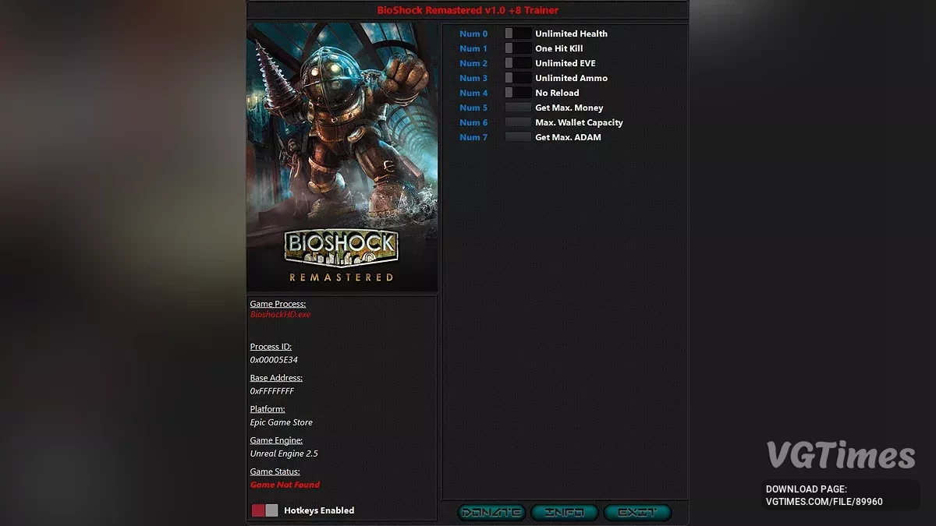
Task: Click the Num 2 hotkey label
Action: point(473,63)
